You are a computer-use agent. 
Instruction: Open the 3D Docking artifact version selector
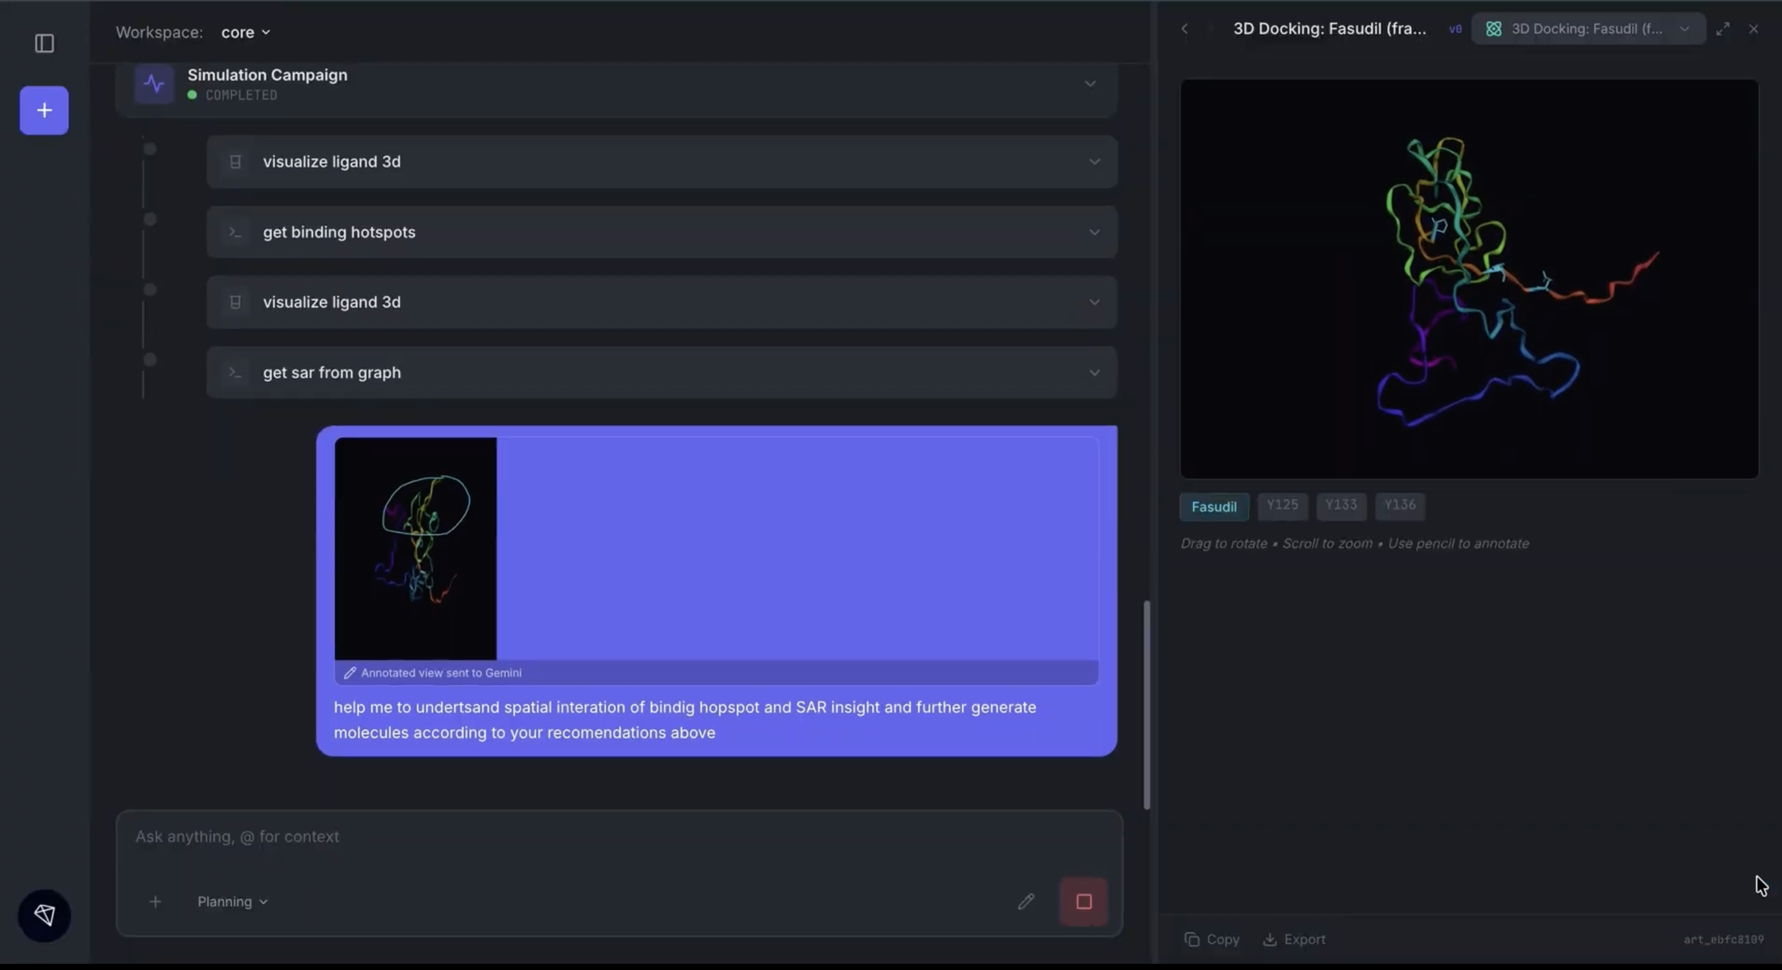(x=1588, y=29)
